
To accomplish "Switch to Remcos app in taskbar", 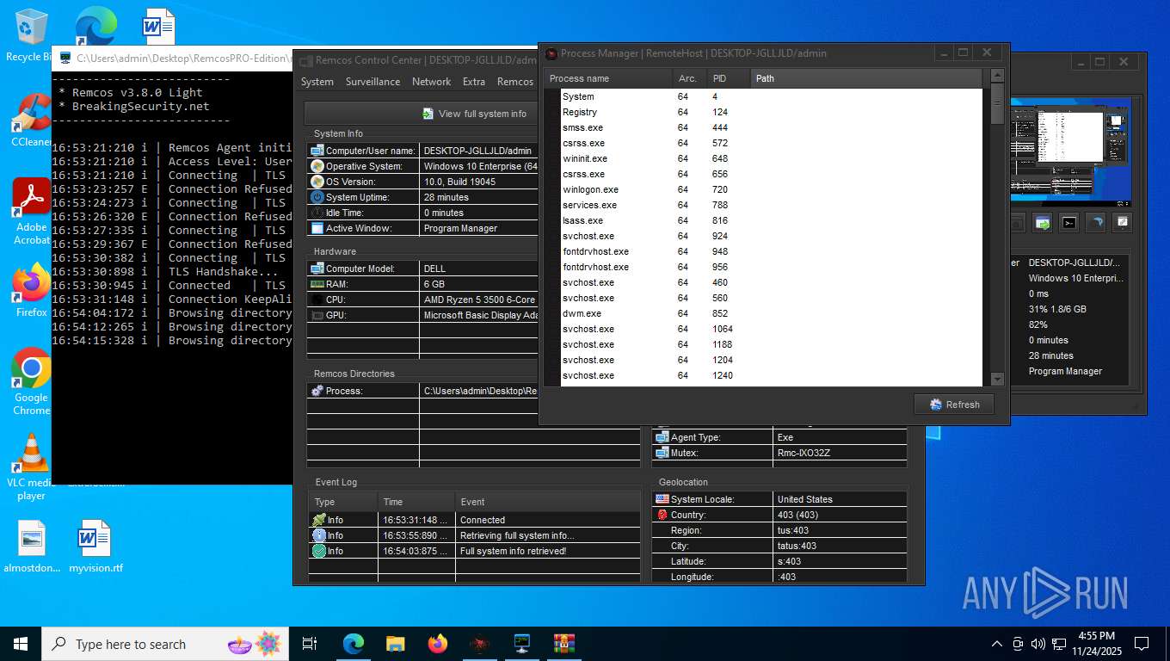I will tap(479, 644).
